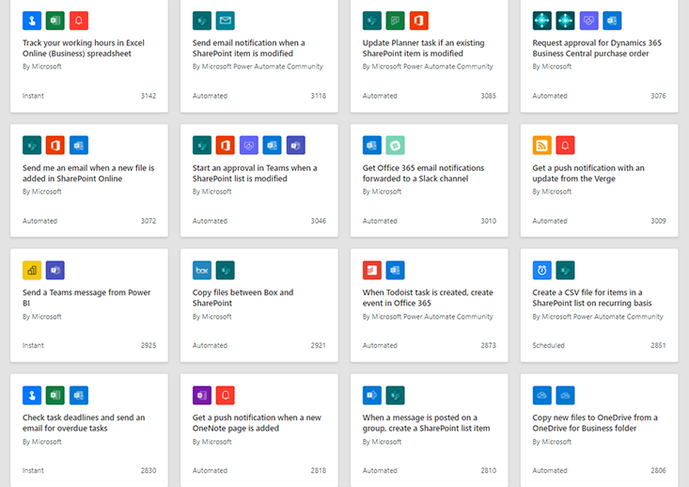This screenshot has height=487, width=689.
Task: Click the purple OneNote icon on Get a push notification OneNote card
Action: [202, 396]
